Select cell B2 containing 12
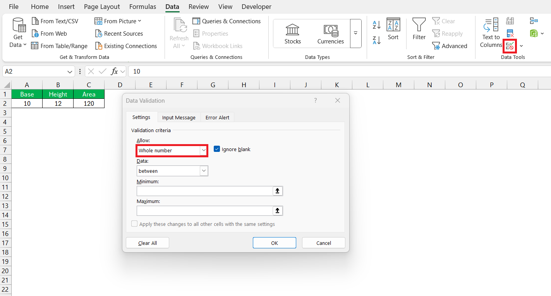This screenshot has width=551, height=296. 58,103
